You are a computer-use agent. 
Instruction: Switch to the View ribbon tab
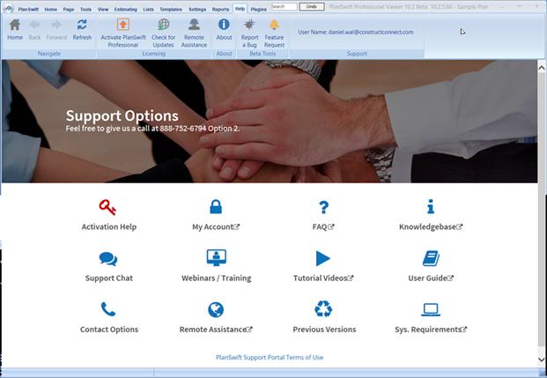[x=103, y=10]
